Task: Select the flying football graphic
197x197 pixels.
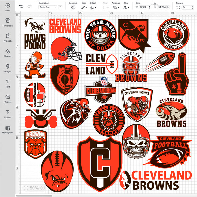Action: 160,62
